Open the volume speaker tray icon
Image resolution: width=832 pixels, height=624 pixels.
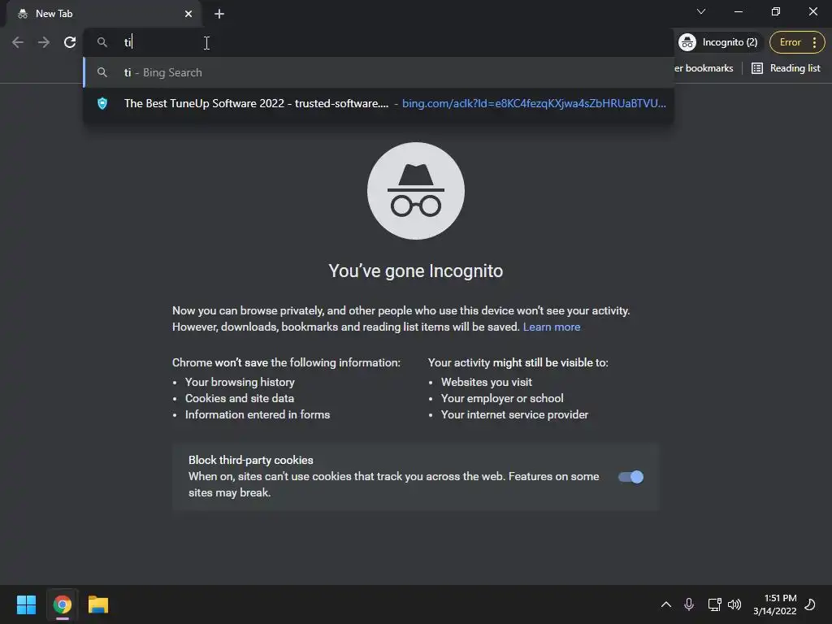point(734,604)
